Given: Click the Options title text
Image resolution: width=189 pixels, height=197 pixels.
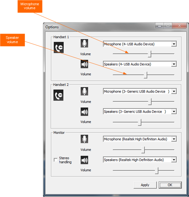Looking at the screenshot, I should click(52, 27).
